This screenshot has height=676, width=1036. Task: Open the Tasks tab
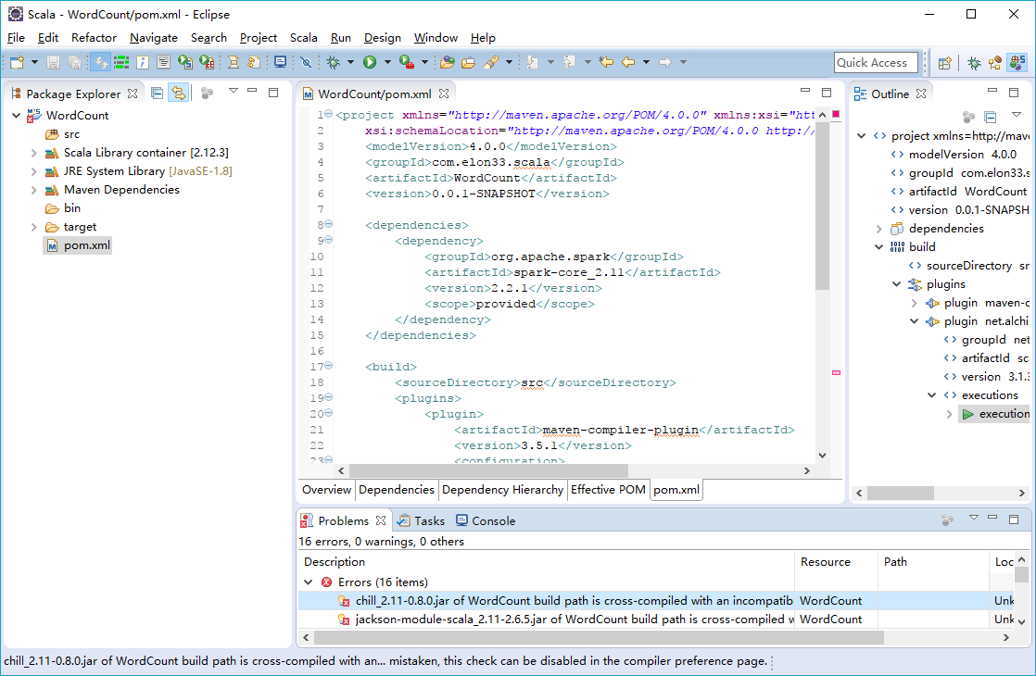[x=422, y=520]
